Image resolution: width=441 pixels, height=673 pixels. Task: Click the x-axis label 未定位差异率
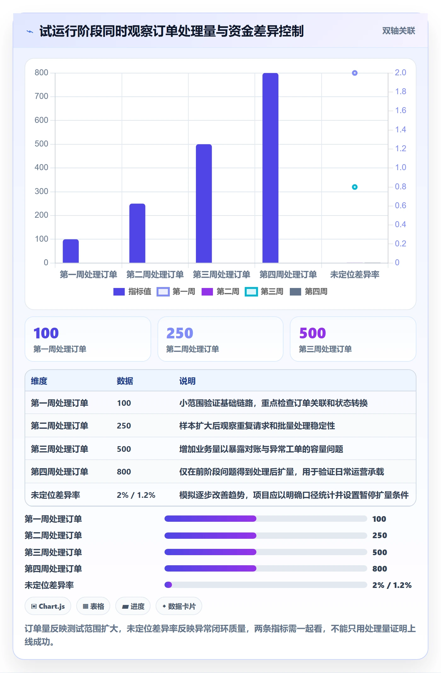coord(355,274)
